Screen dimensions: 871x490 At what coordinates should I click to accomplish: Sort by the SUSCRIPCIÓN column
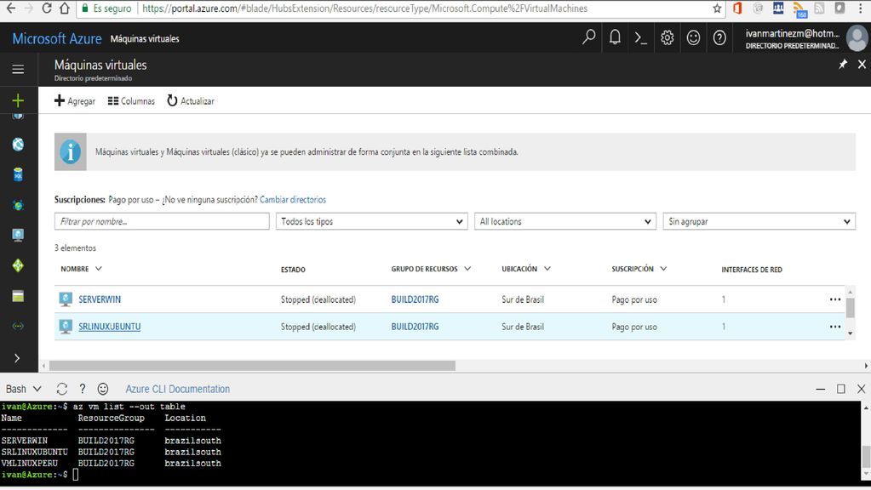[x=639, y=269]
